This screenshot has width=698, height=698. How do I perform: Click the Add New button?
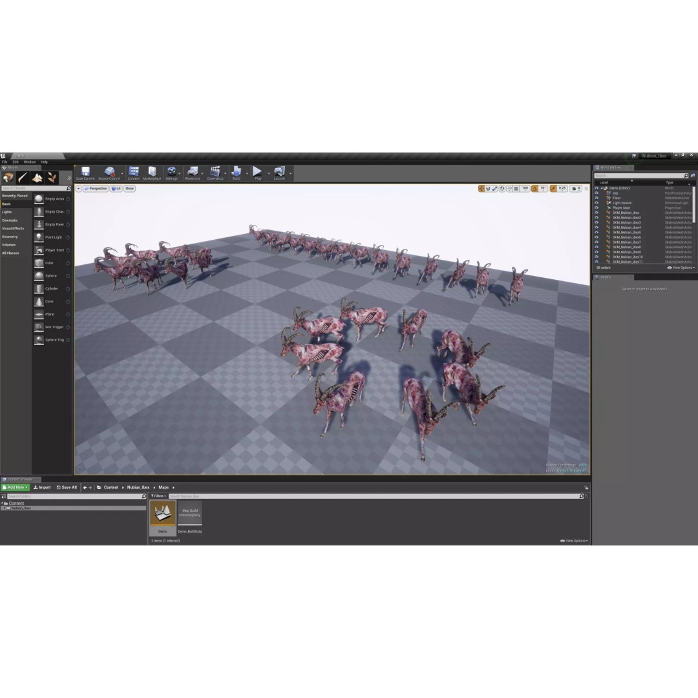pos(16,487)
